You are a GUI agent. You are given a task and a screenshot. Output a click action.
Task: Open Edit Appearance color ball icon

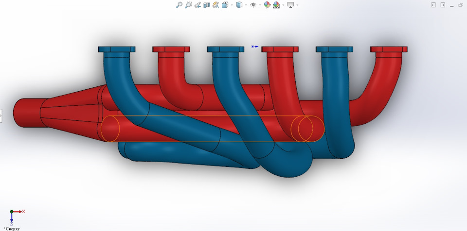267,5
